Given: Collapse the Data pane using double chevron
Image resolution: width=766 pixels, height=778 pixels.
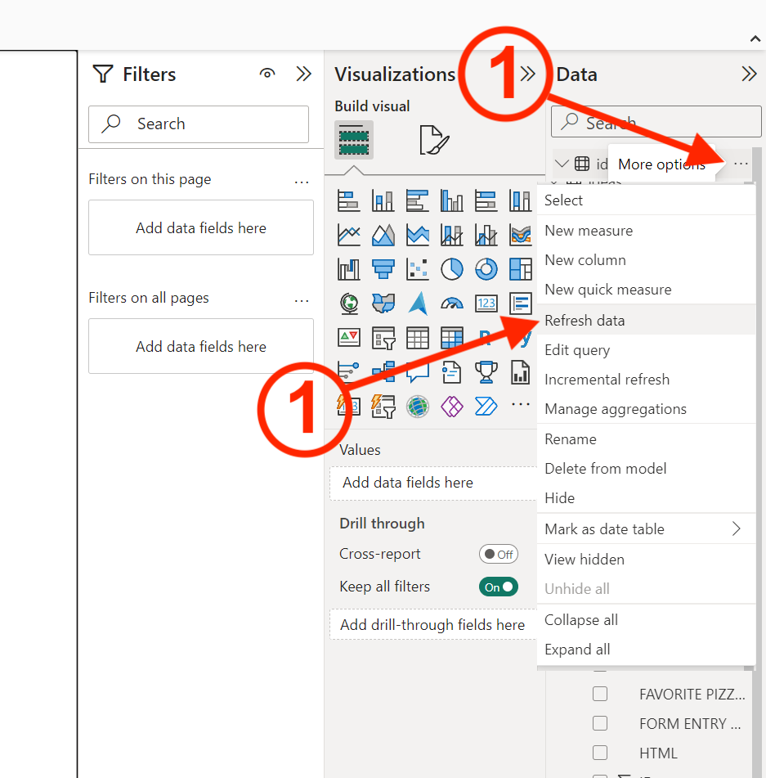Looking at the screenshot, I should (749, 74).
